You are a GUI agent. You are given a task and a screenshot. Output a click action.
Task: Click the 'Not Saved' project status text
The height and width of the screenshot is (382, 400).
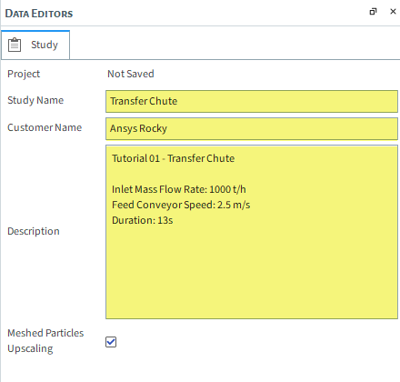[131, 74]
